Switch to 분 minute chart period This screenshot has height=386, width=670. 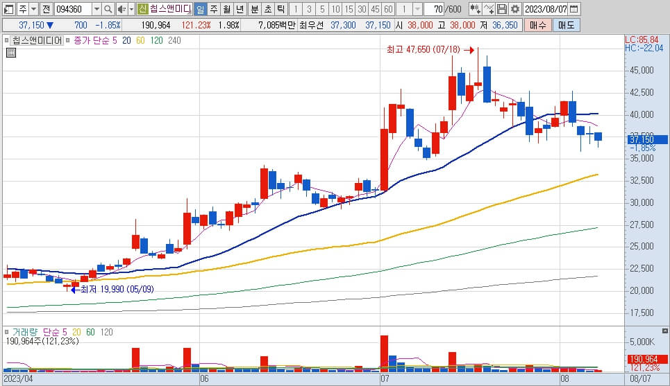tap(255, 9)
